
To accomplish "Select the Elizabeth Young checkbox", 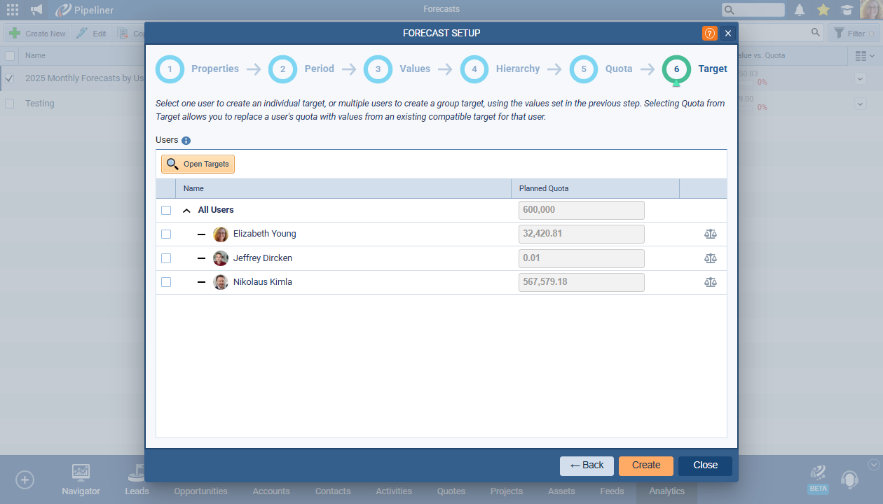I will coord(166,234).
